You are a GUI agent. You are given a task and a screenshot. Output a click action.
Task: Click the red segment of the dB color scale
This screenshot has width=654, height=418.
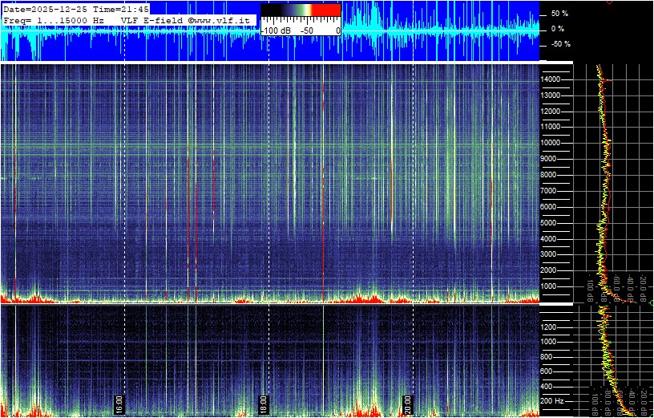pos(325,10)
